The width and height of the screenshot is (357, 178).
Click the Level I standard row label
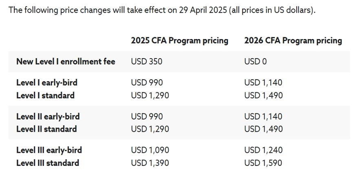(x=45, y=96)
